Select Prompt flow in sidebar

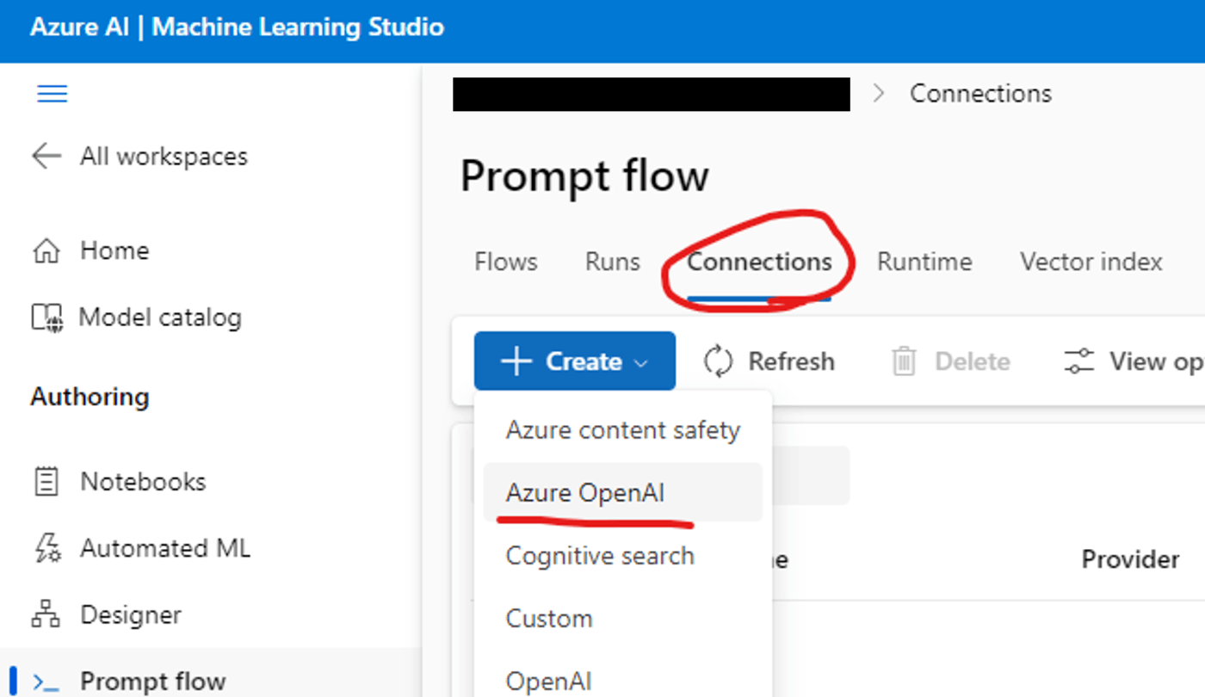click(153, 682)
